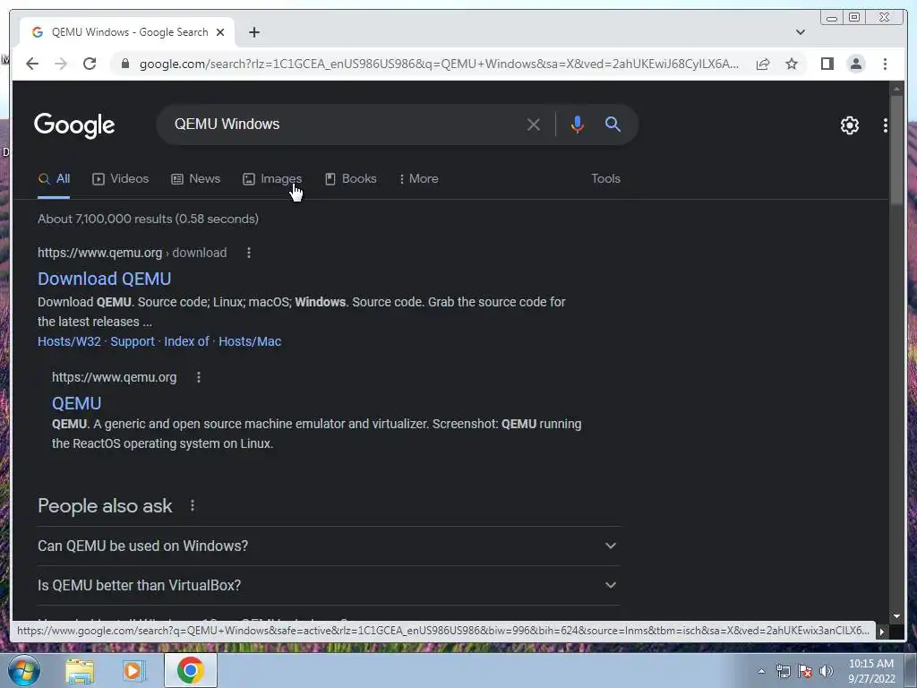This screenshot has height=688, width=917.
Task: Open Google quick settings gear
Action: coord(850,125)
